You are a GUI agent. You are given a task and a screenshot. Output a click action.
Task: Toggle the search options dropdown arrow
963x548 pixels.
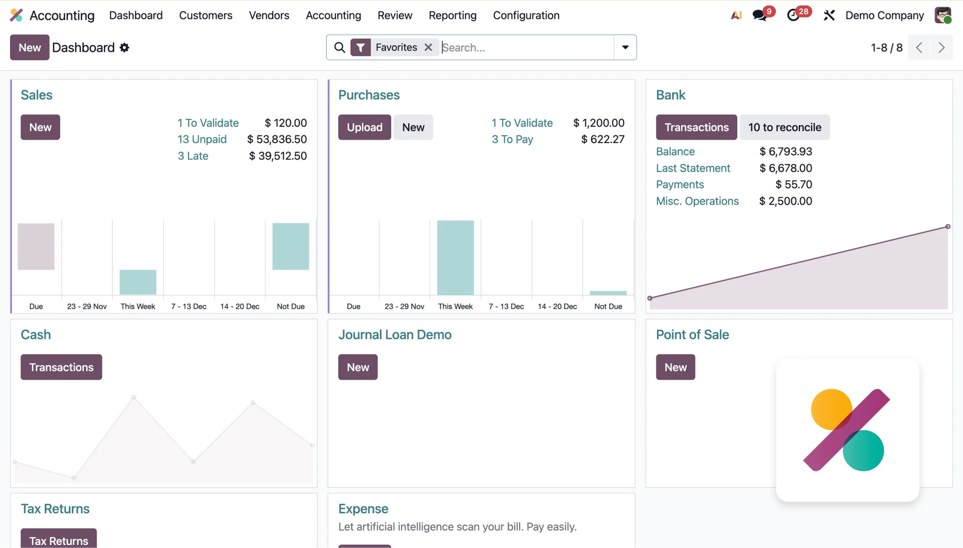[625, 47]
